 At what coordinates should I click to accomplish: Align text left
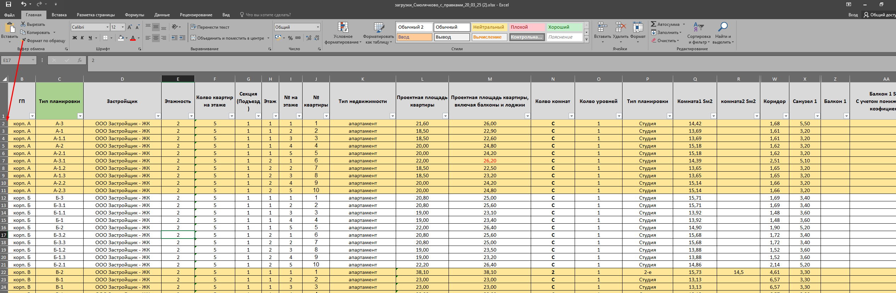click(148, 38)
